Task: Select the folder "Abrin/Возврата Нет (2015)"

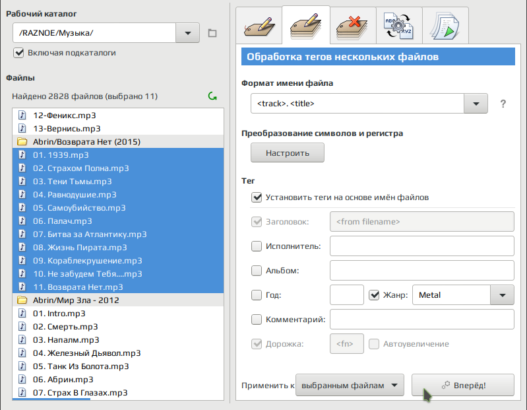Action: point(118,141)
